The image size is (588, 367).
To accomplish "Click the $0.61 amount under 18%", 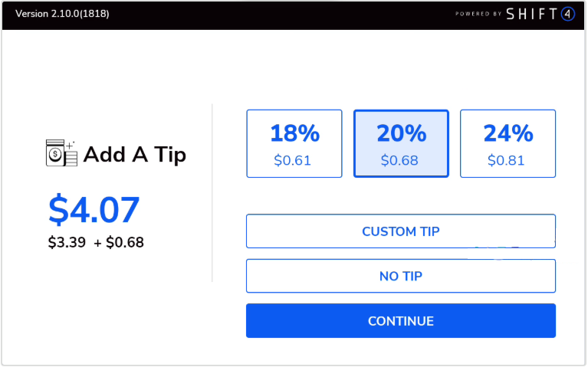I will click(x=293, y=161).
